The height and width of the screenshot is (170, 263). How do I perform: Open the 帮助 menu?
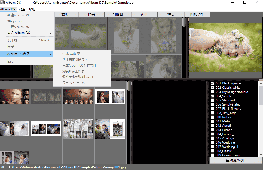(x=32, y=9)
